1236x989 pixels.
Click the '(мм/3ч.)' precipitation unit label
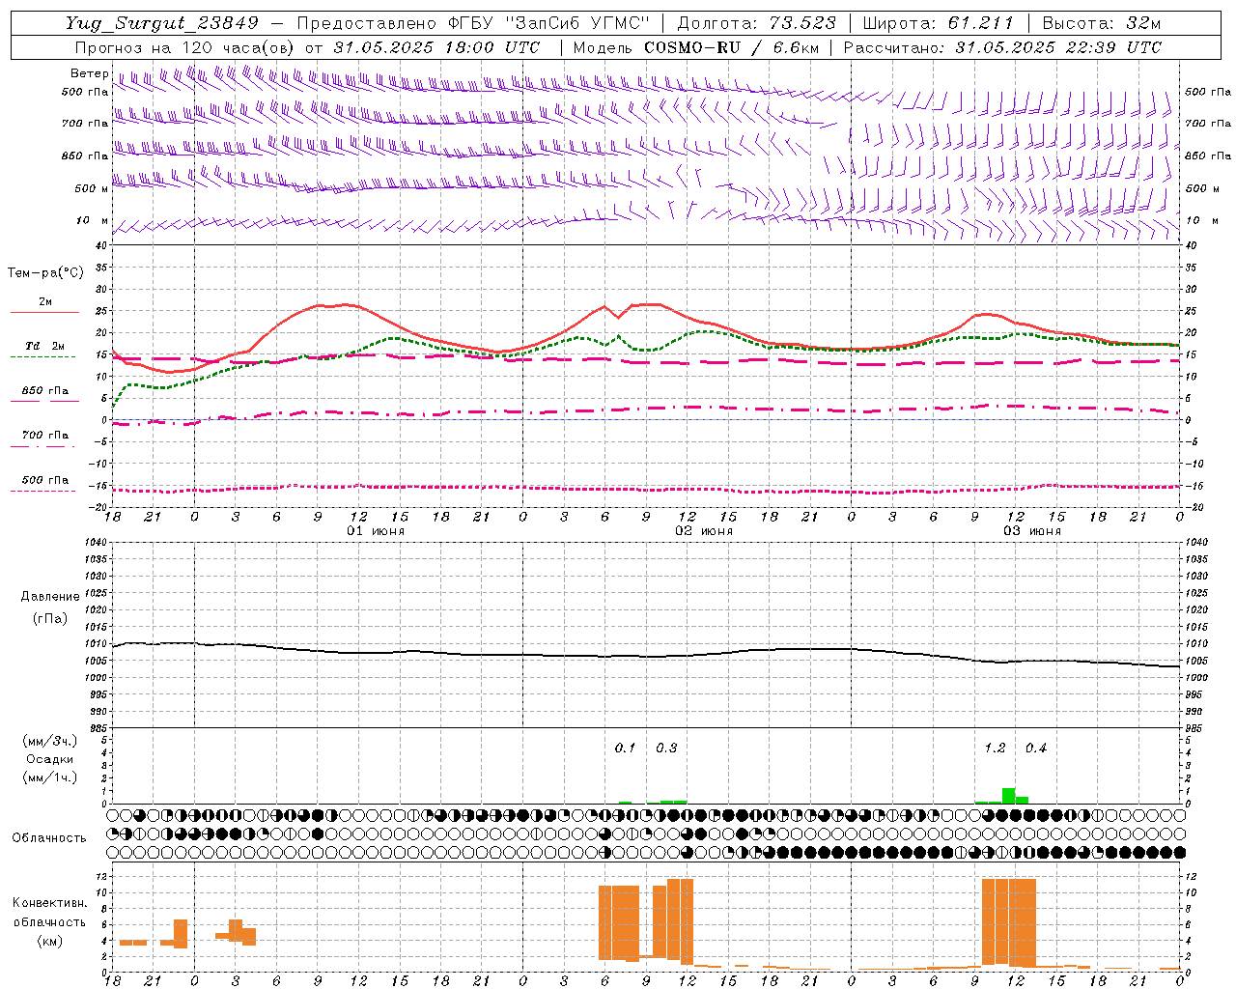[x=49, y=741]
